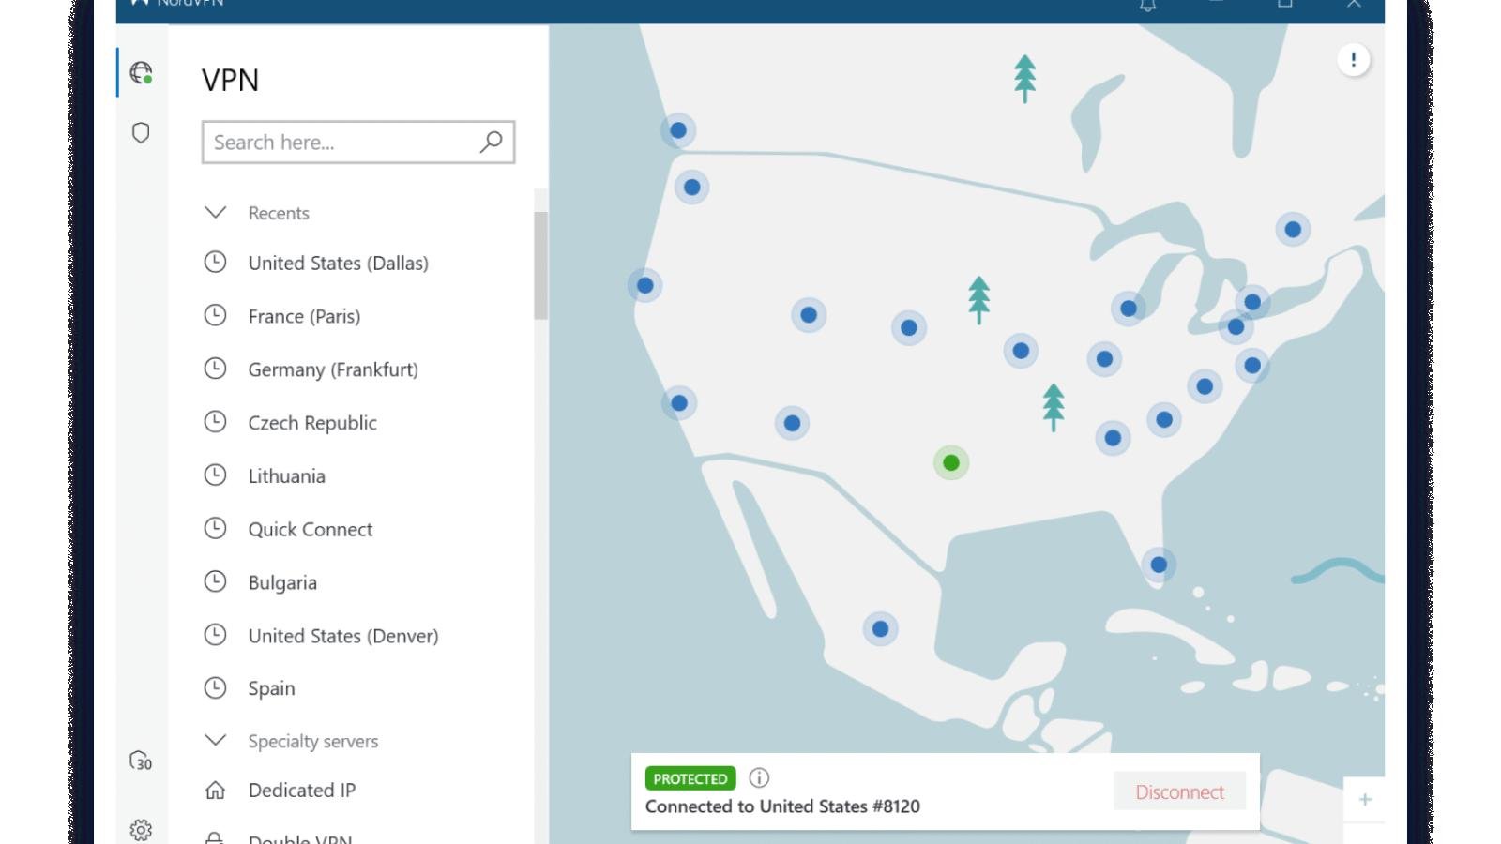Click the PROTECTED status badge
This screenshot has height=844, width=1501.
690,778
